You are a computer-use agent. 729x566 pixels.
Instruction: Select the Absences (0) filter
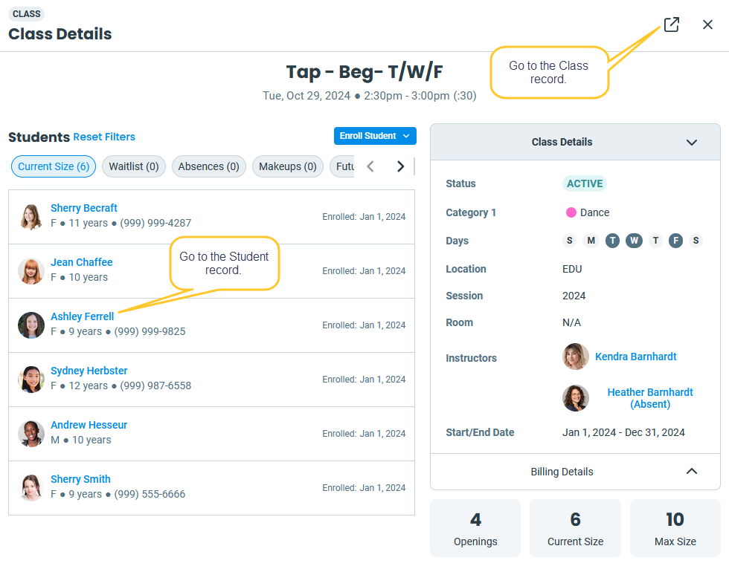(209, 166)
